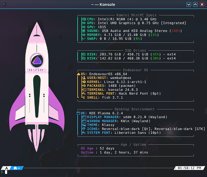Click the CPU chip icon
Screen dimensions: 207x177
[84, 19]
